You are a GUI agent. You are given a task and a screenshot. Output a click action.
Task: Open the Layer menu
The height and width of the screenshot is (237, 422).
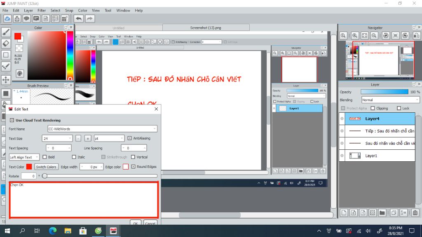[x=28, y=10]
